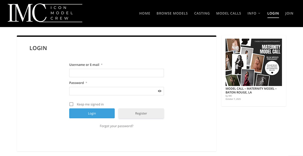The height and width of the screenshot is (156, 303).
Task: Focus the Username or E-mail field
Action: [116, 73]
